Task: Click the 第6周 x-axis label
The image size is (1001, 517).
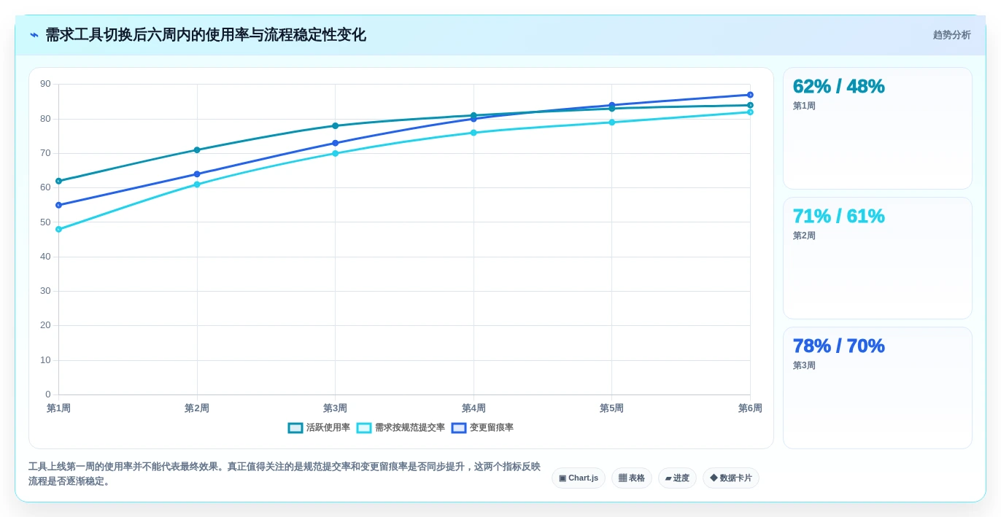Action: (750, 408)
